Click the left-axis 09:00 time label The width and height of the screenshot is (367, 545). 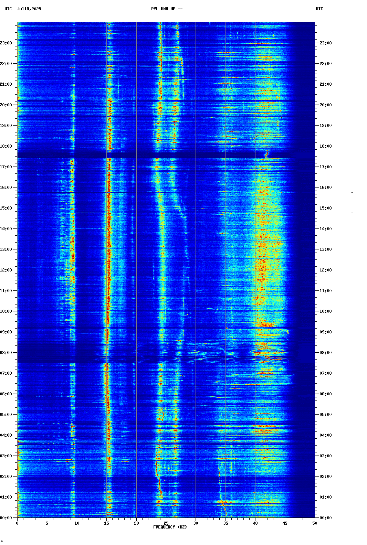(6, 332)
